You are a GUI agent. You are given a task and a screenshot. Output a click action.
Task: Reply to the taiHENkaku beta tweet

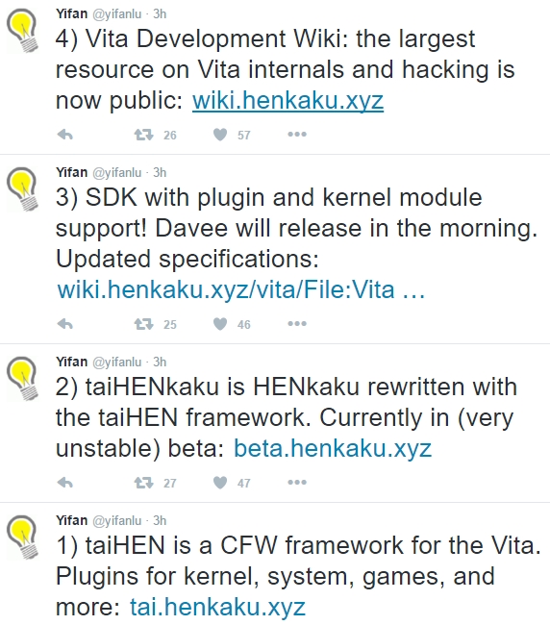[x=65, y=483]
